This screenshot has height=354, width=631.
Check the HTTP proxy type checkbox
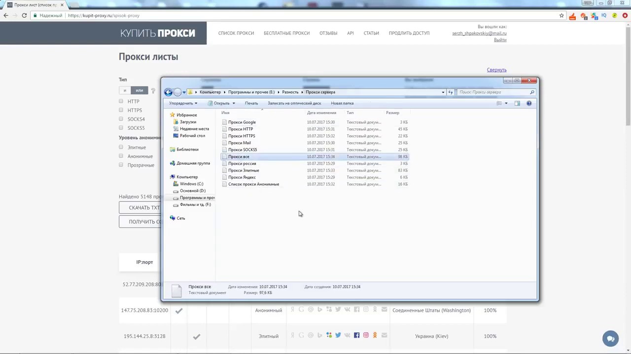[x=121, y=101]
